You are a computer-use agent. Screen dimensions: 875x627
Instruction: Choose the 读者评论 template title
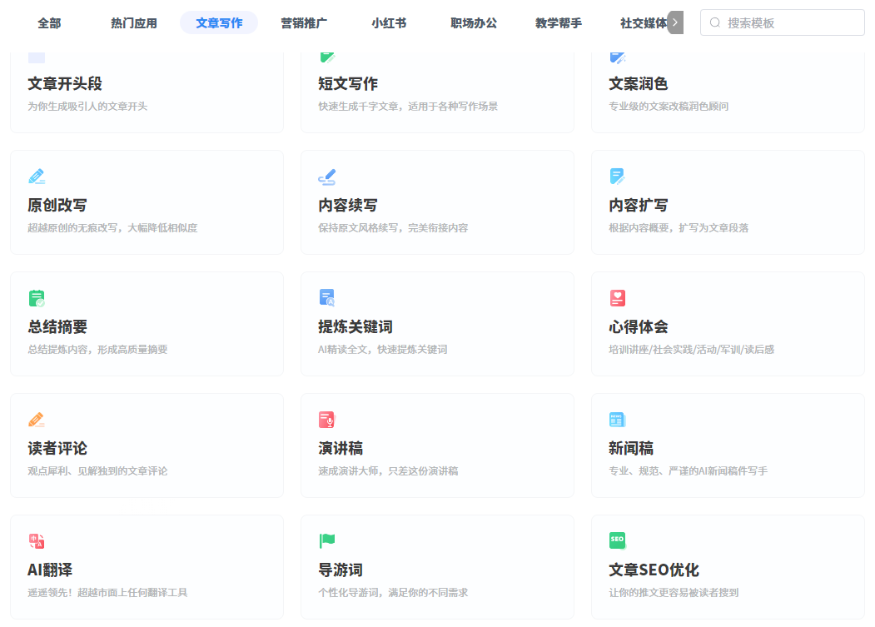pos(57,448)
